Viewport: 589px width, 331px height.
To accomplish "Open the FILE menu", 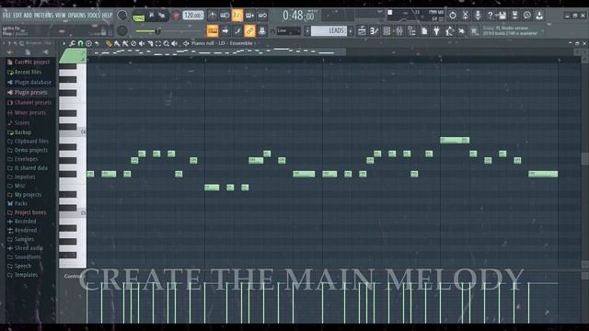I will pos(7,16).
